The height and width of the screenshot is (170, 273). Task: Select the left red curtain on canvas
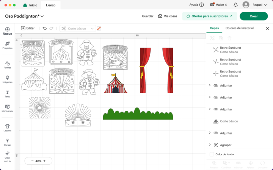[x=145, y=70]
